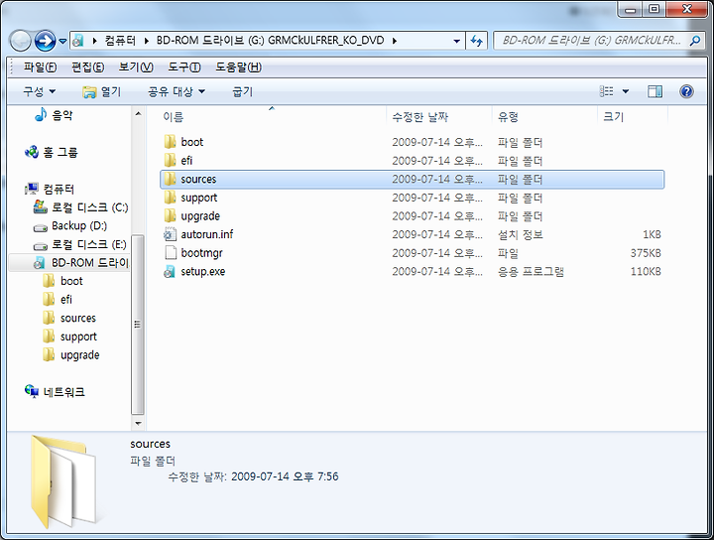Click boot folder icon in file list
714x540 pixels.
170,142
